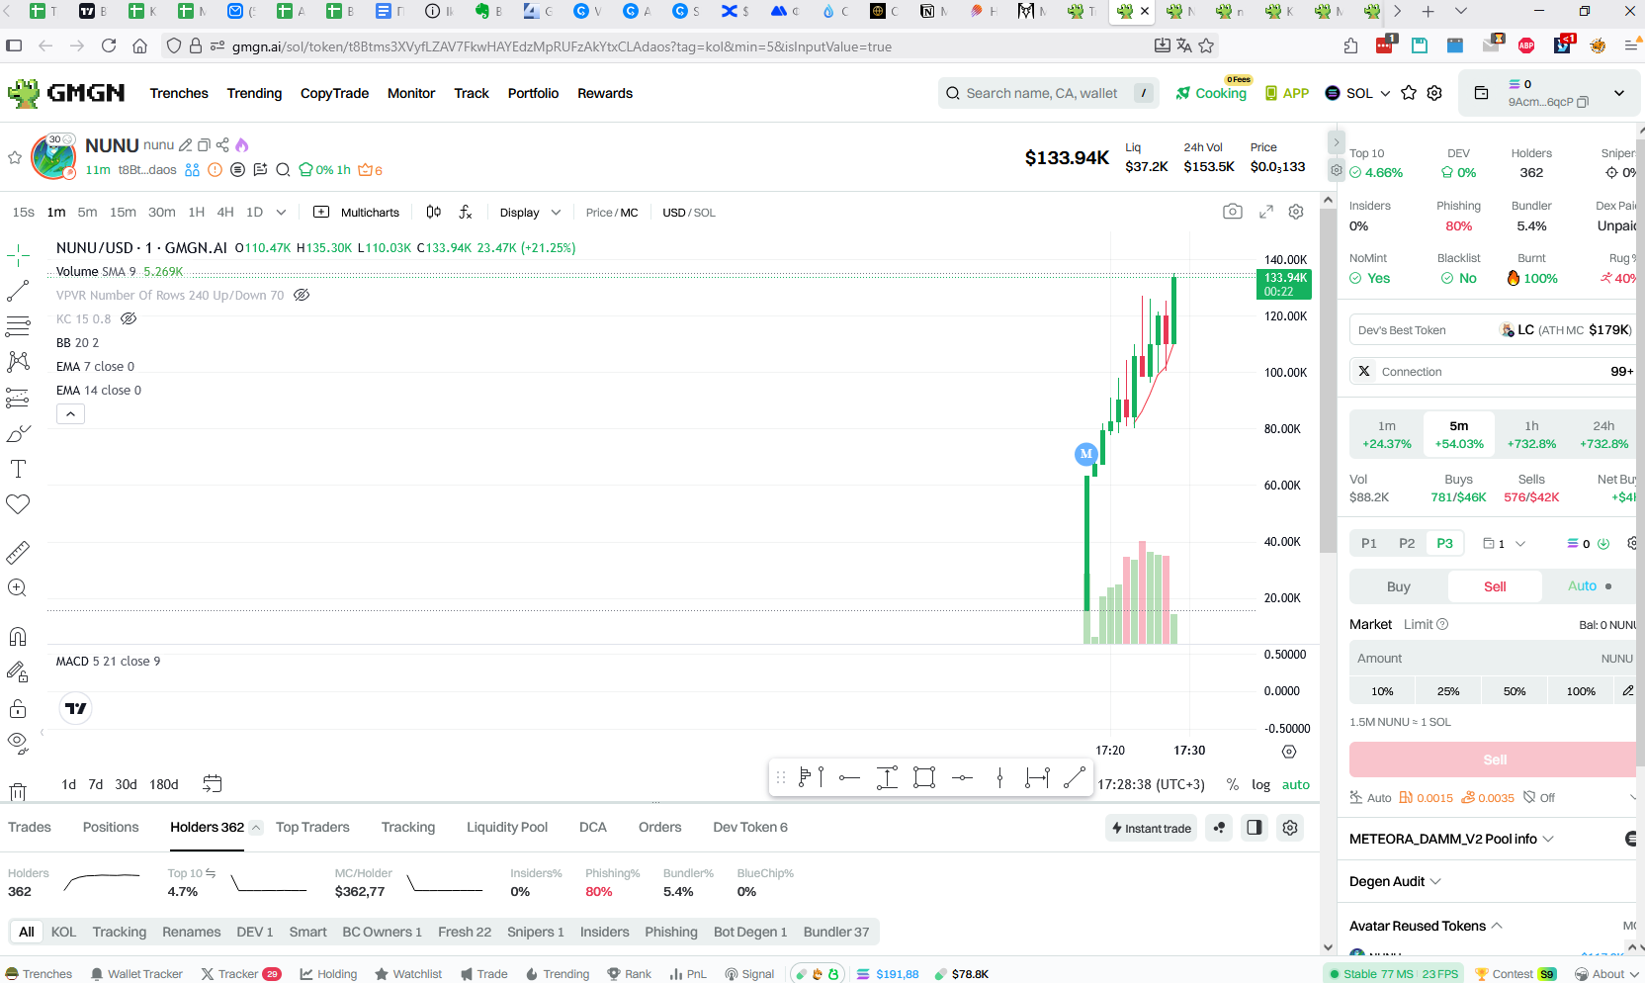Screen dimensions: 1645x983
Task: Click the Amount input field
Action: point(1494,659)
